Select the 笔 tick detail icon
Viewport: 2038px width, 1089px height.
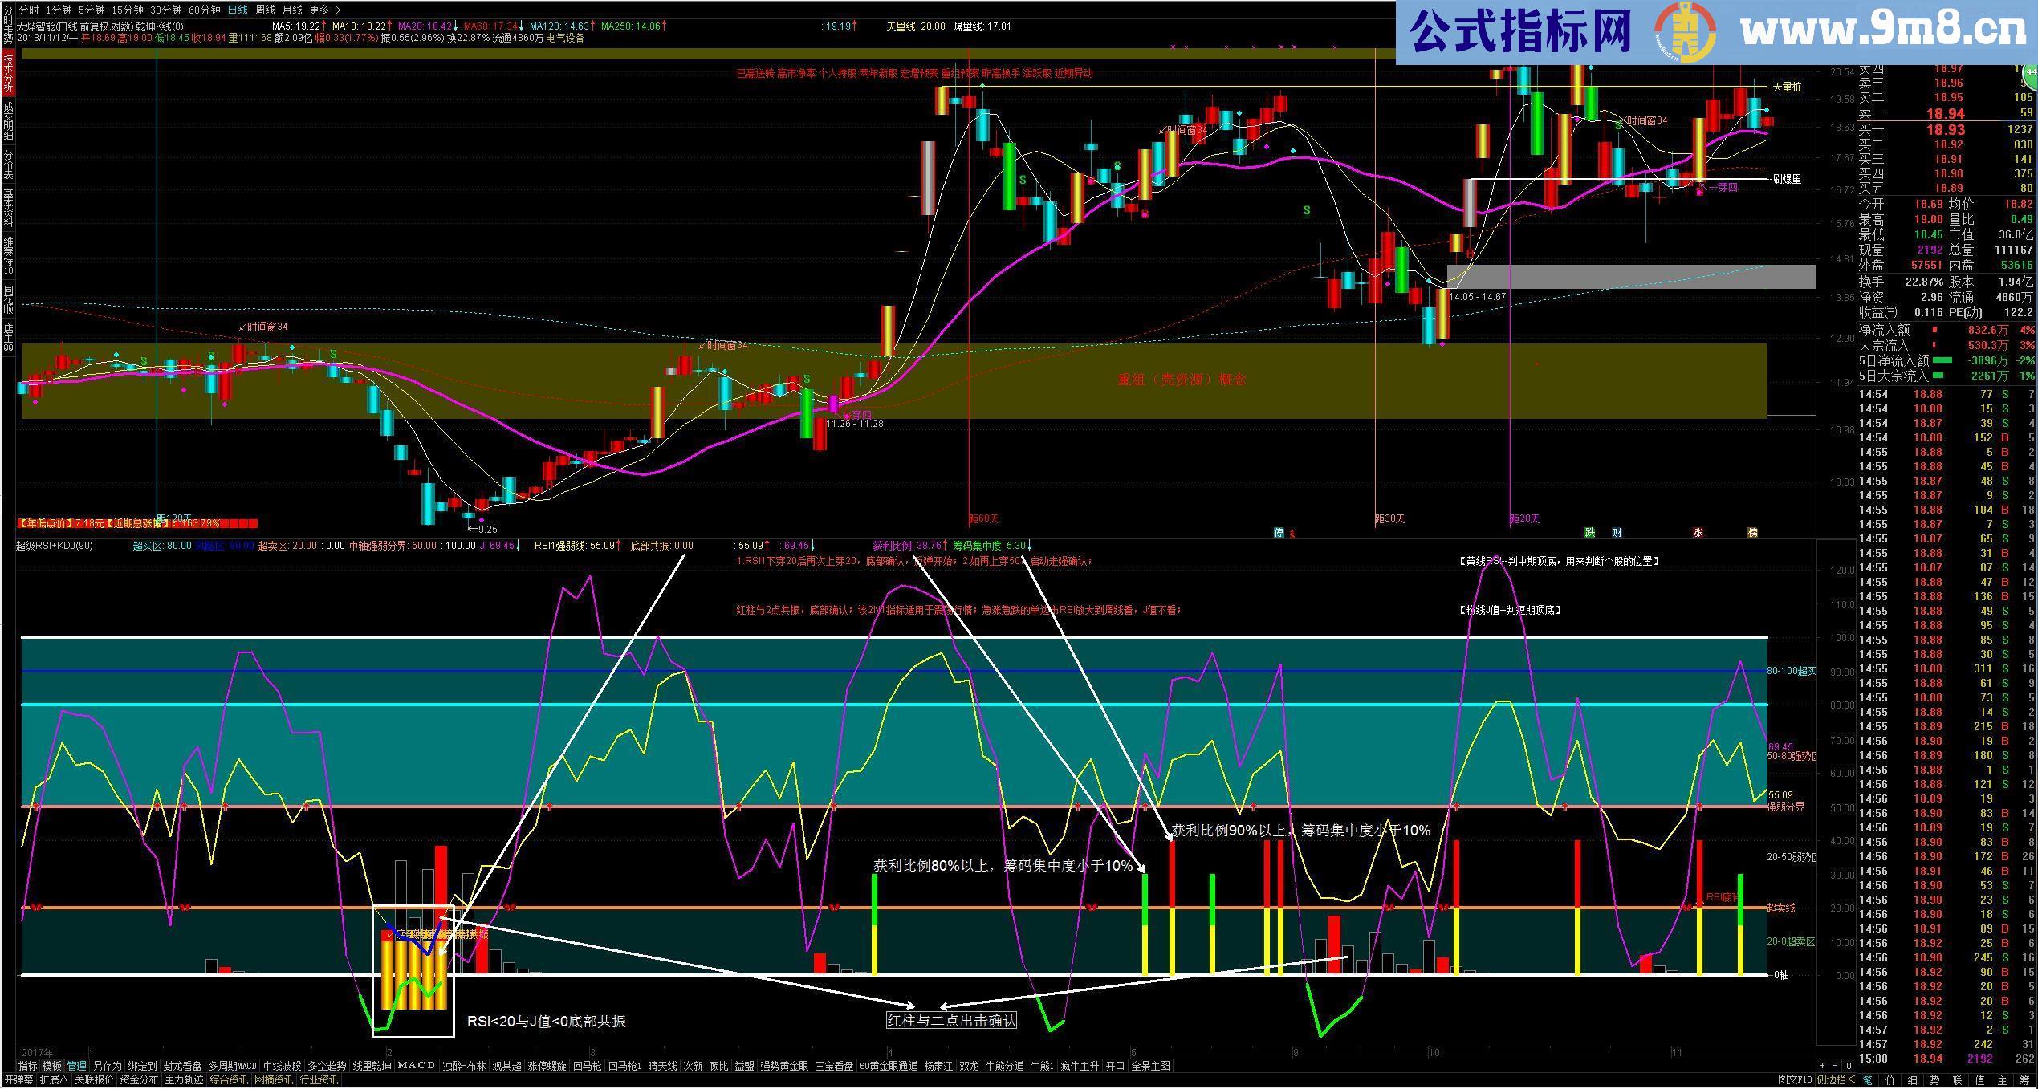click(1868, 1080)
